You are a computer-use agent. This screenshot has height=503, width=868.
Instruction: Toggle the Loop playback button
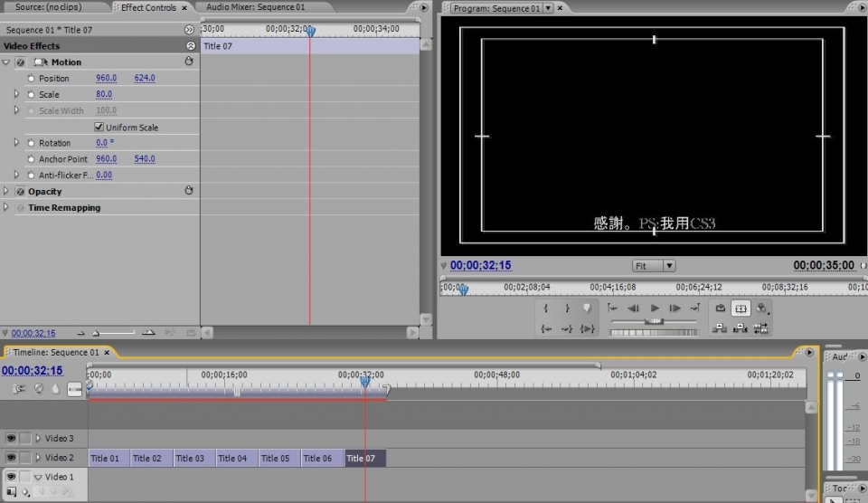pos(721,308)
